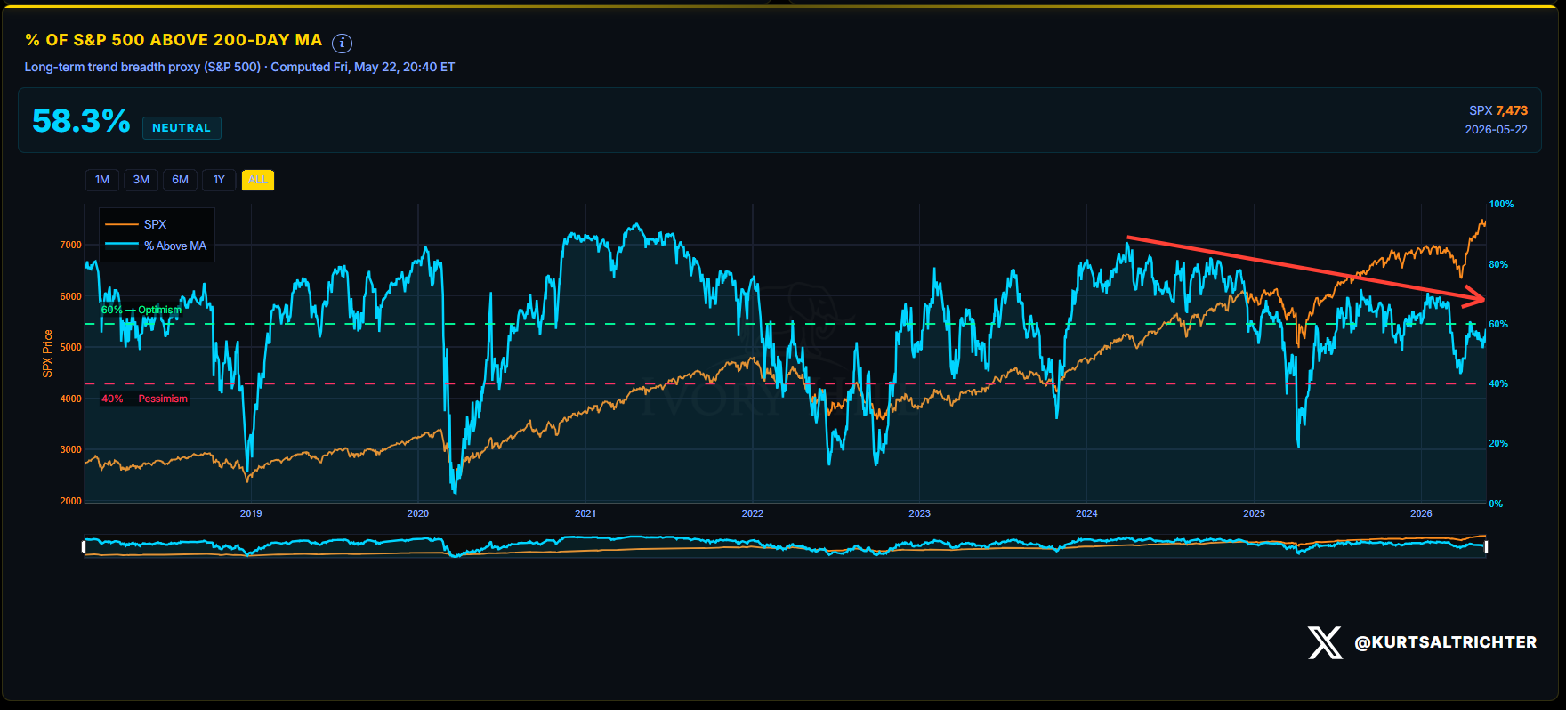This screenshot has height=710, width=1566.
Task: Toggle the % Above MA legend series
Action: pyautogui.click(x=156, y=246)
